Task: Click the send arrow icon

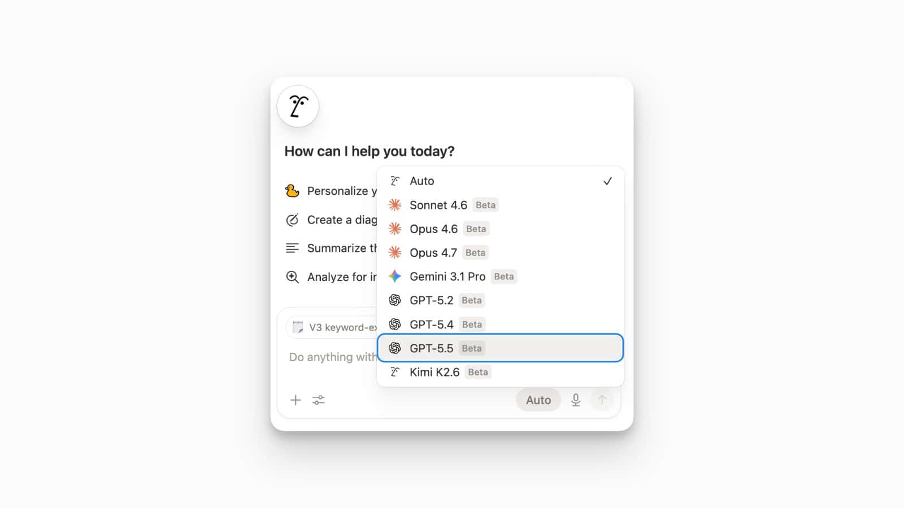Action: coord(602,400)
